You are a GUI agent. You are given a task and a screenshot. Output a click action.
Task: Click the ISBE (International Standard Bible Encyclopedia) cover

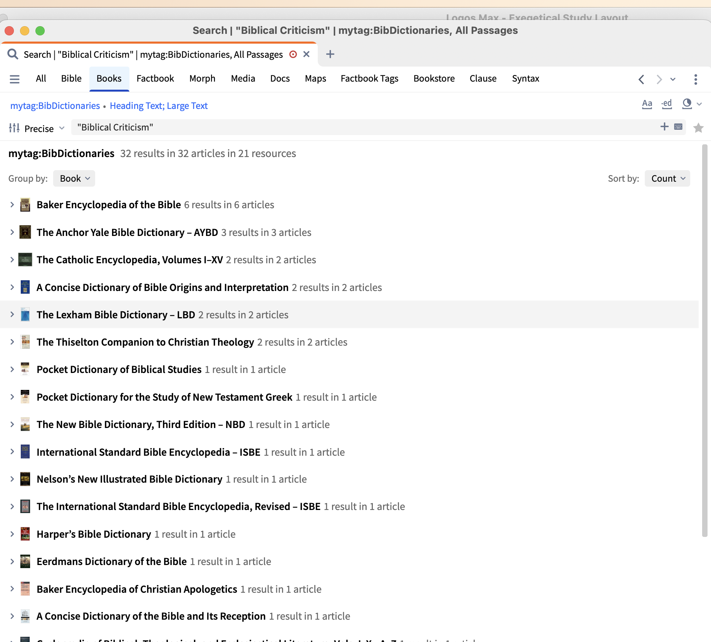[25, 452]
